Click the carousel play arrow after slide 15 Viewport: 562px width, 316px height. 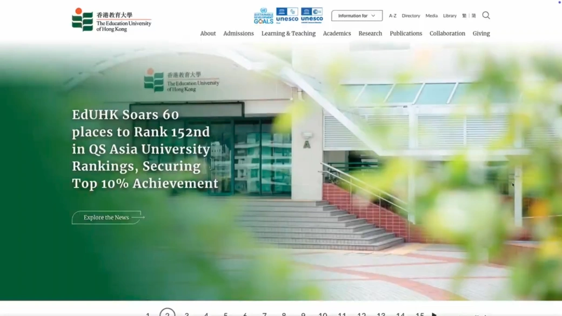(x=434, y=314)
